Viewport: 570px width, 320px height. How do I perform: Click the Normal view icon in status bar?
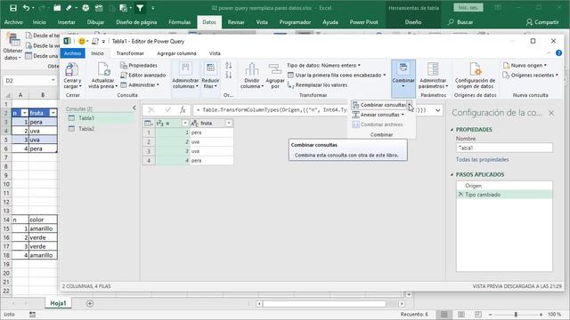click(444, 314)
